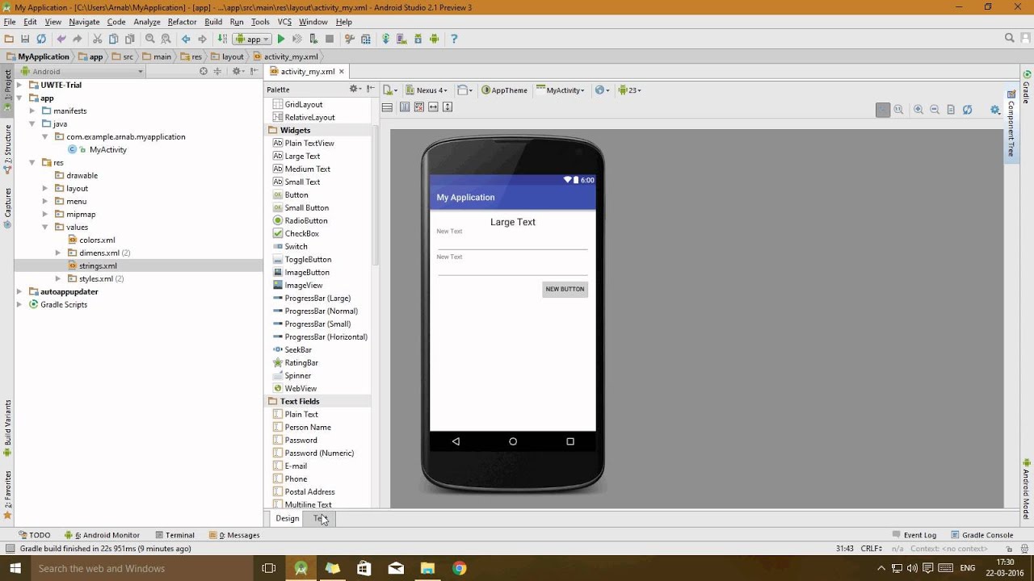Open the API level 23 dropdown
This screenshot has width=1034, height=581.
pos(629,90)
